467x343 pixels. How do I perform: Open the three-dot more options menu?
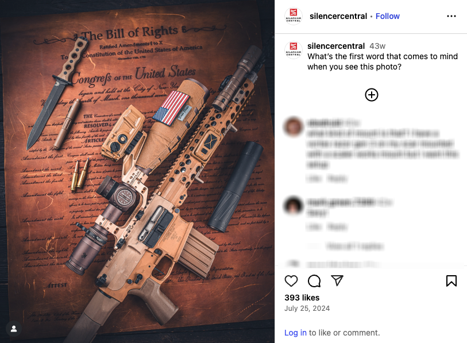pyautogui.click(x=451, y=16)
